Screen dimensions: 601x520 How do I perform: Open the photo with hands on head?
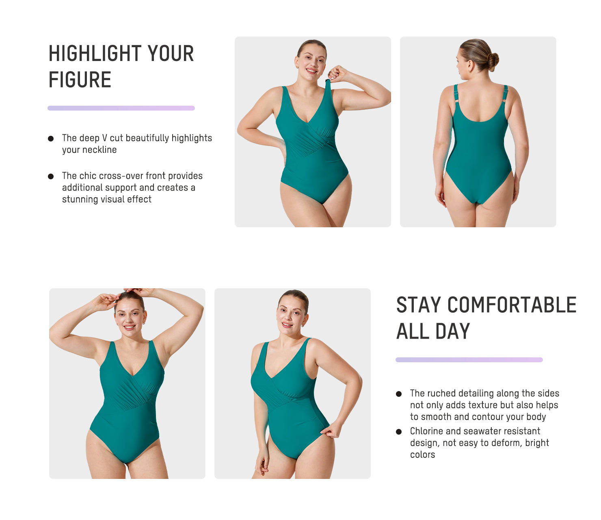(x=127, y=383)
